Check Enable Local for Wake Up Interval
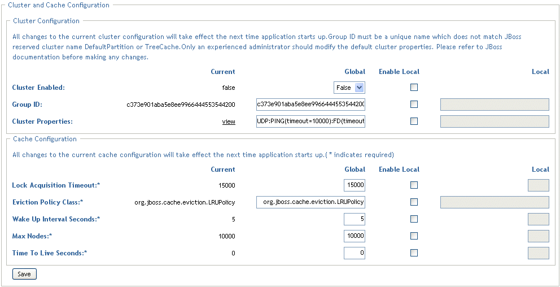This screenshot has height=287, width=560. click(414, 219)
